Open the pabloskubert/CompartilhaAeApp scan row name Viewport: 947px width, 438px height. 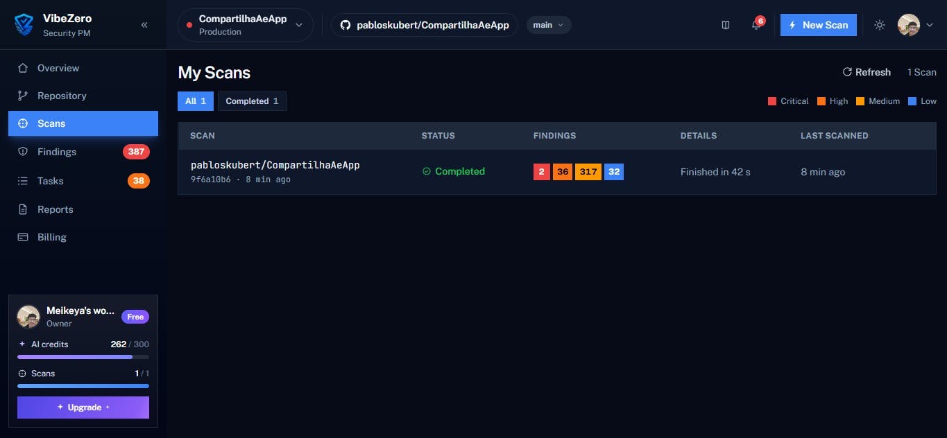tap(275, 165)
